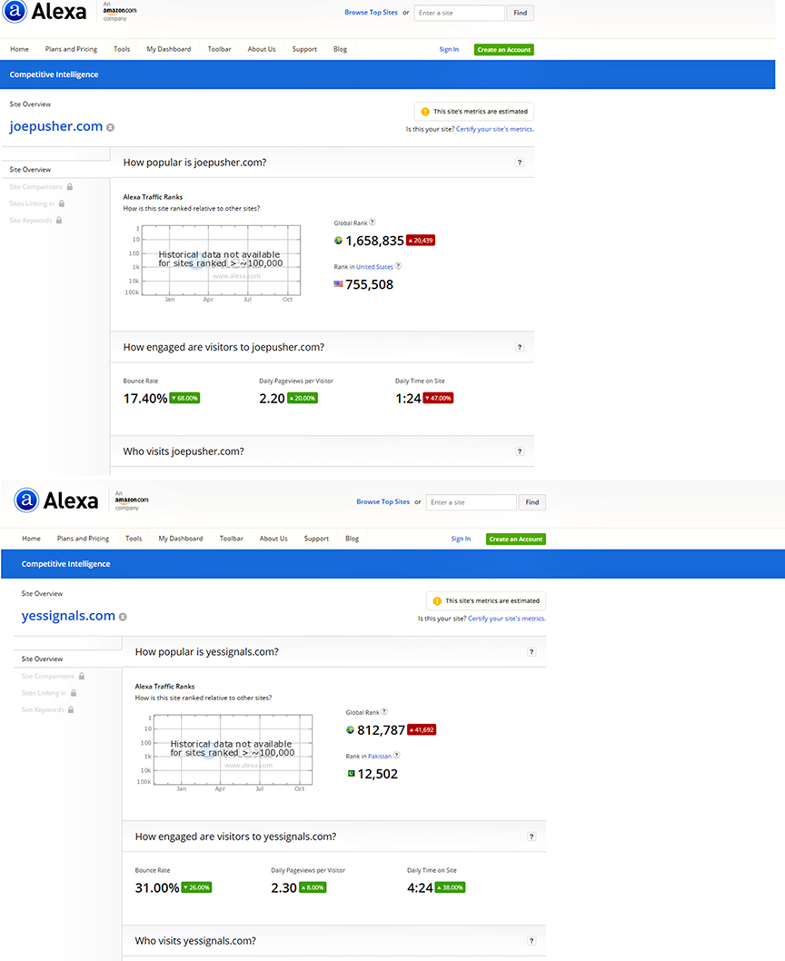Open the yessignals.com site title link
785x961 pixels.
tap(68, 616)
